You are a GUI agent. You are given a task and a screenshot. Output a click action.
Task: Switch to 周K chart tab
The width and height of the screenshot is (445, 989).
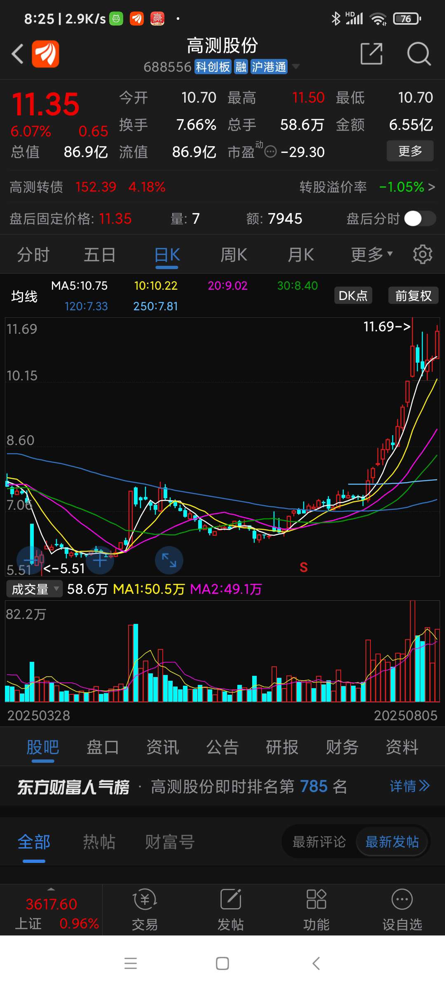pyautogui.click(x=234, y=254)
